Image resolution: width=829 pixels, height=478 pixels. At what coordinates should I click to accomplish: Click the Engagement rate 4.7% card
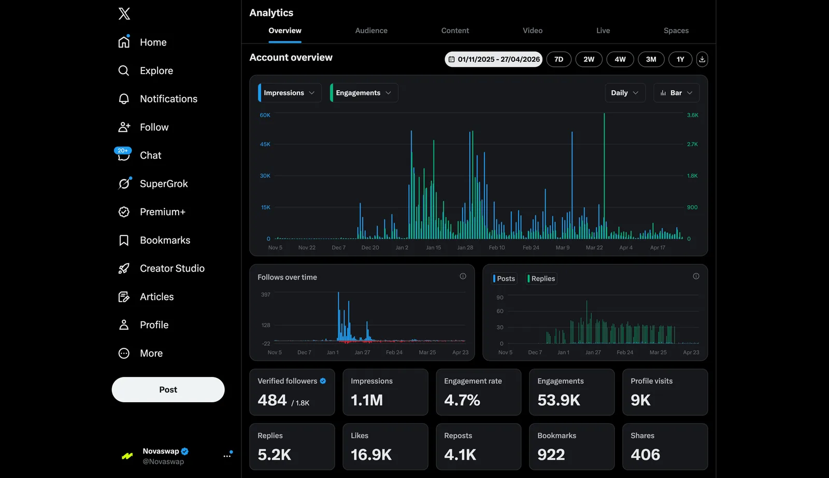coord(479,392)
